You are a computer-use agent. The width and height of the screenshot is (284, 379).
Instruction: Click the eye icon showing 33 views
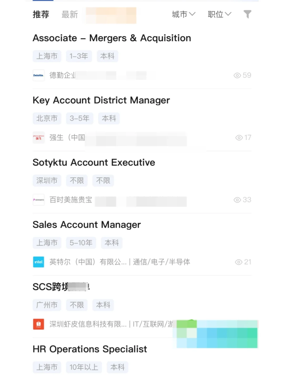click(237, 200)
